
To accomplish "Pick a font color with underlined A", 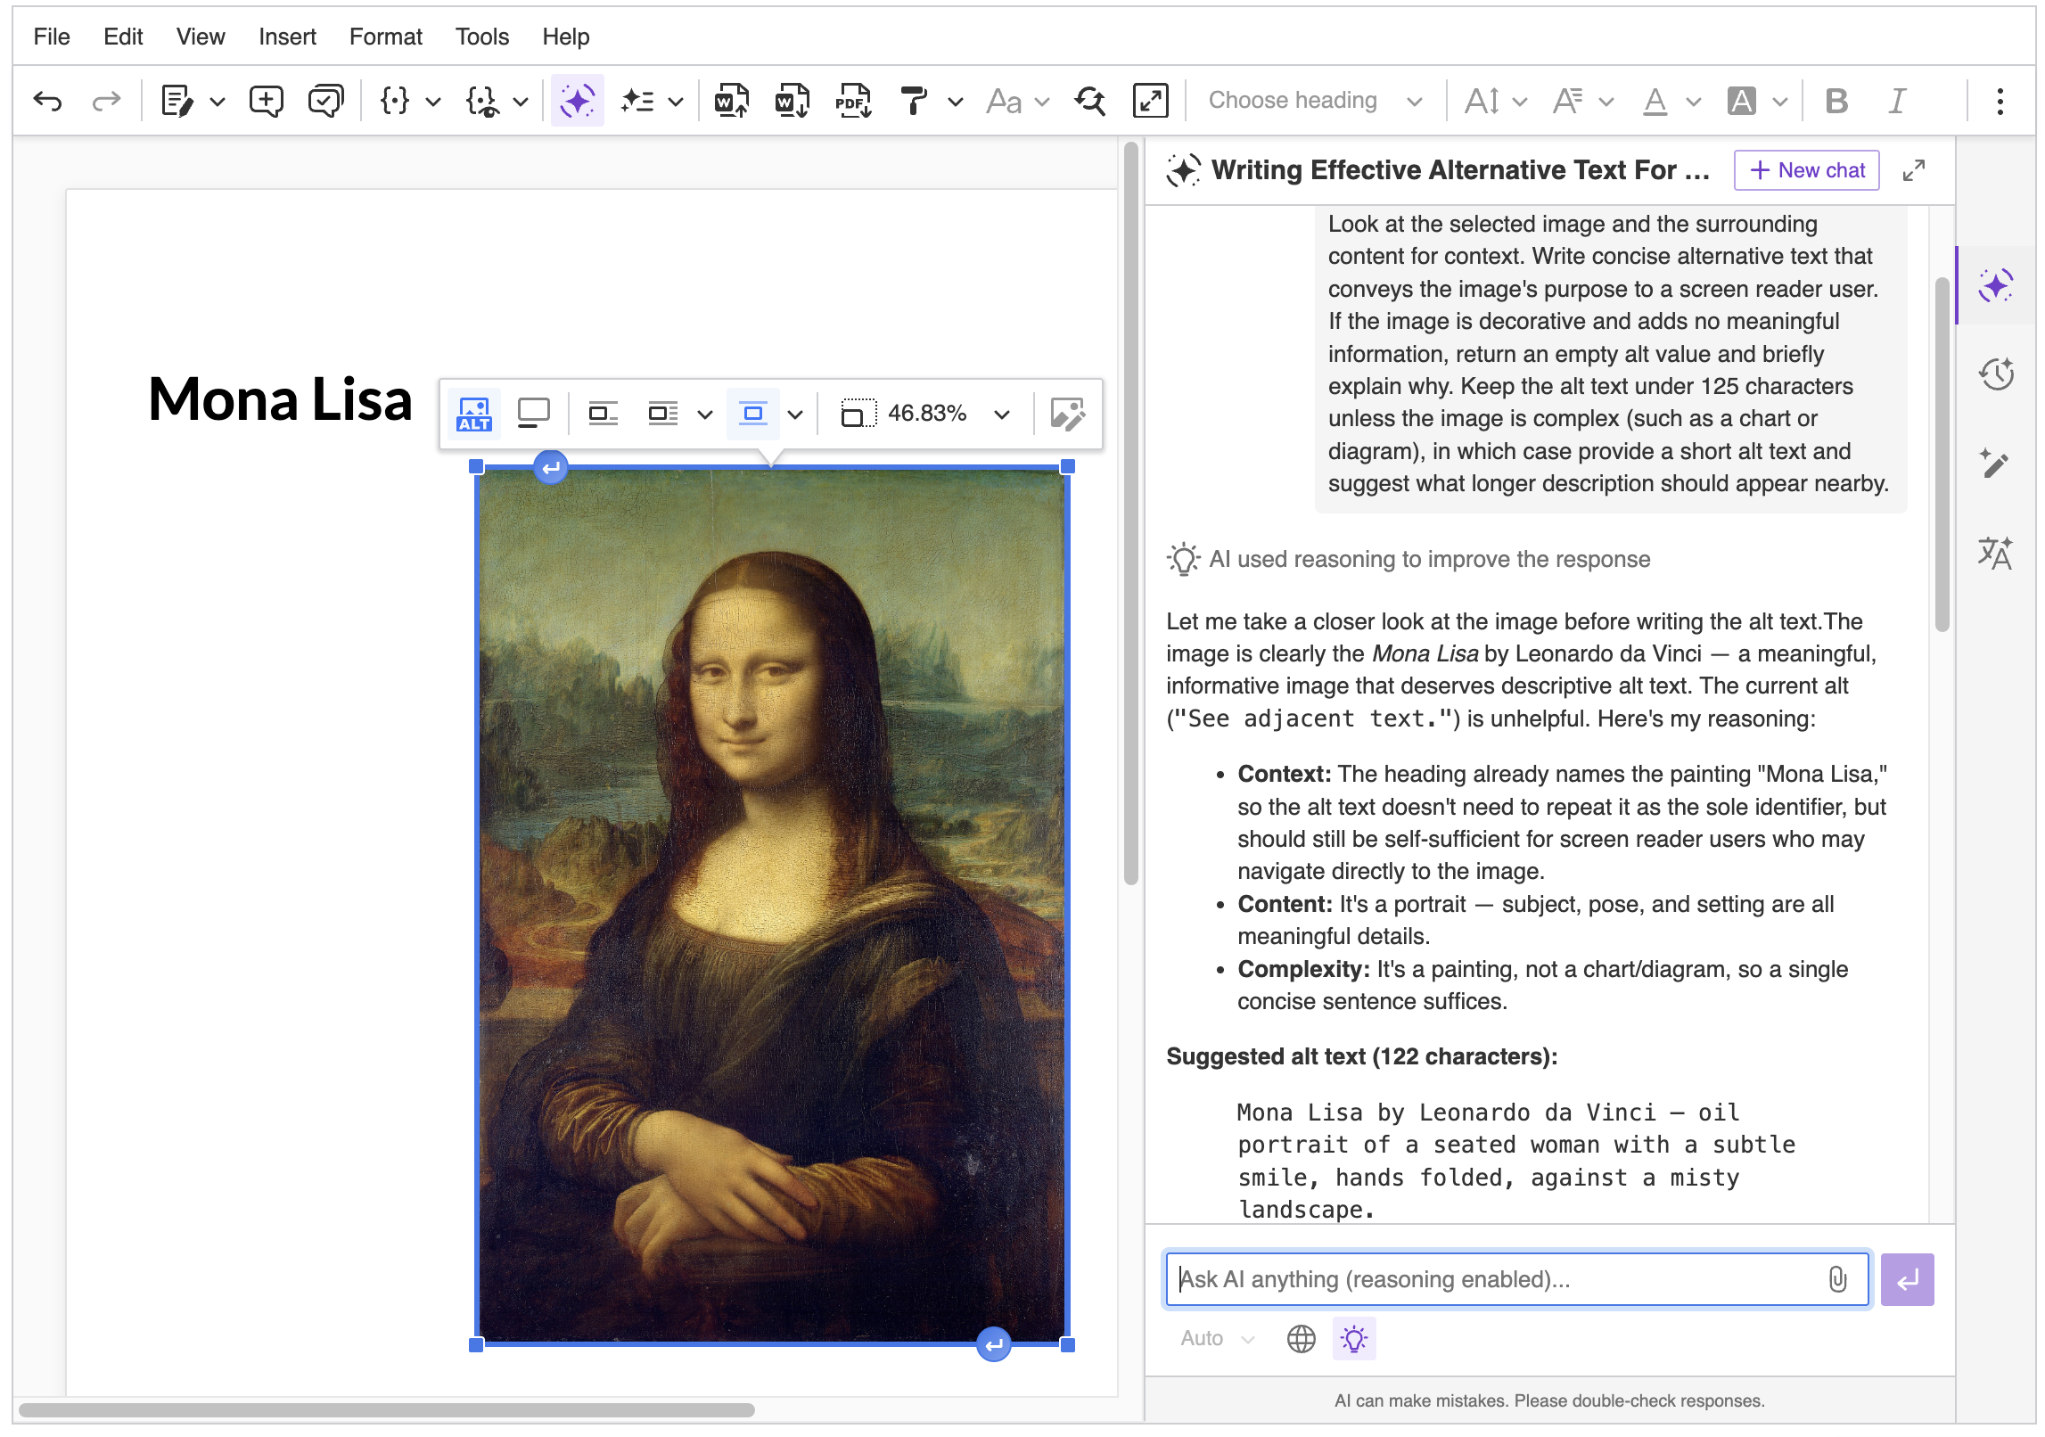I will tap(1655, 101).
